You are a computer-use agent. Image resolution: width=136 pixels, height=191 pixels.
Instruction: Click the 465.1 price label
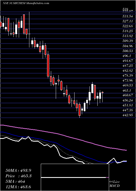tap(127, 90)
